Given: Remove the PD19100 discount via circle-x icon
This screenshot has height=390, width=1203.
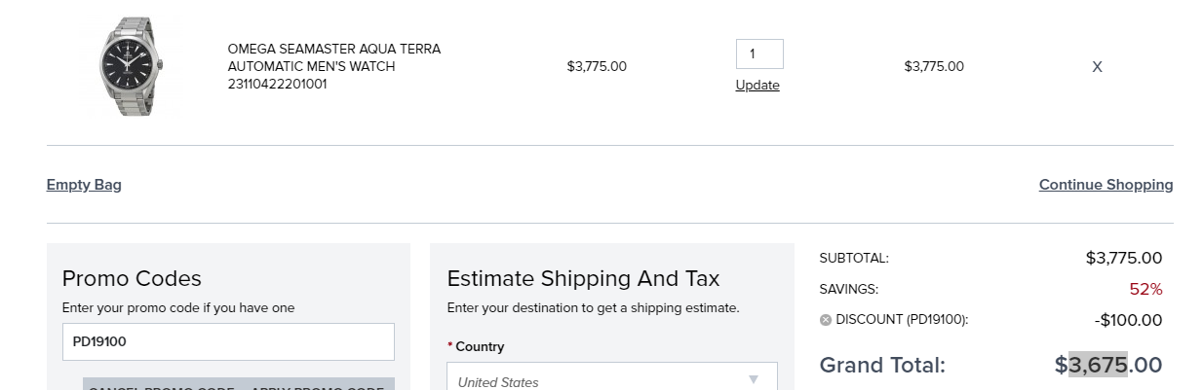Looking at the screenshot, I should point(826,320).
